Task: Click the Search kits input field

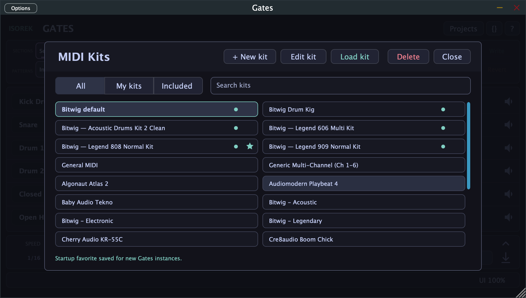Action: [x=341, y=86]
